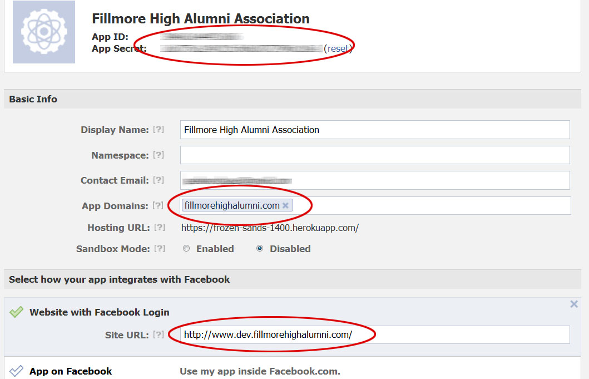Click the app logo atom icon
Screen dimensions: 589x379
pyautogui.click(x=43, y=32)
